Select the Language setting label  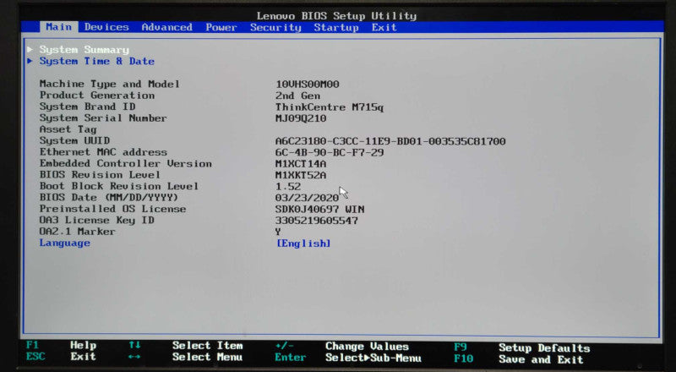click(x=65, y=243)
